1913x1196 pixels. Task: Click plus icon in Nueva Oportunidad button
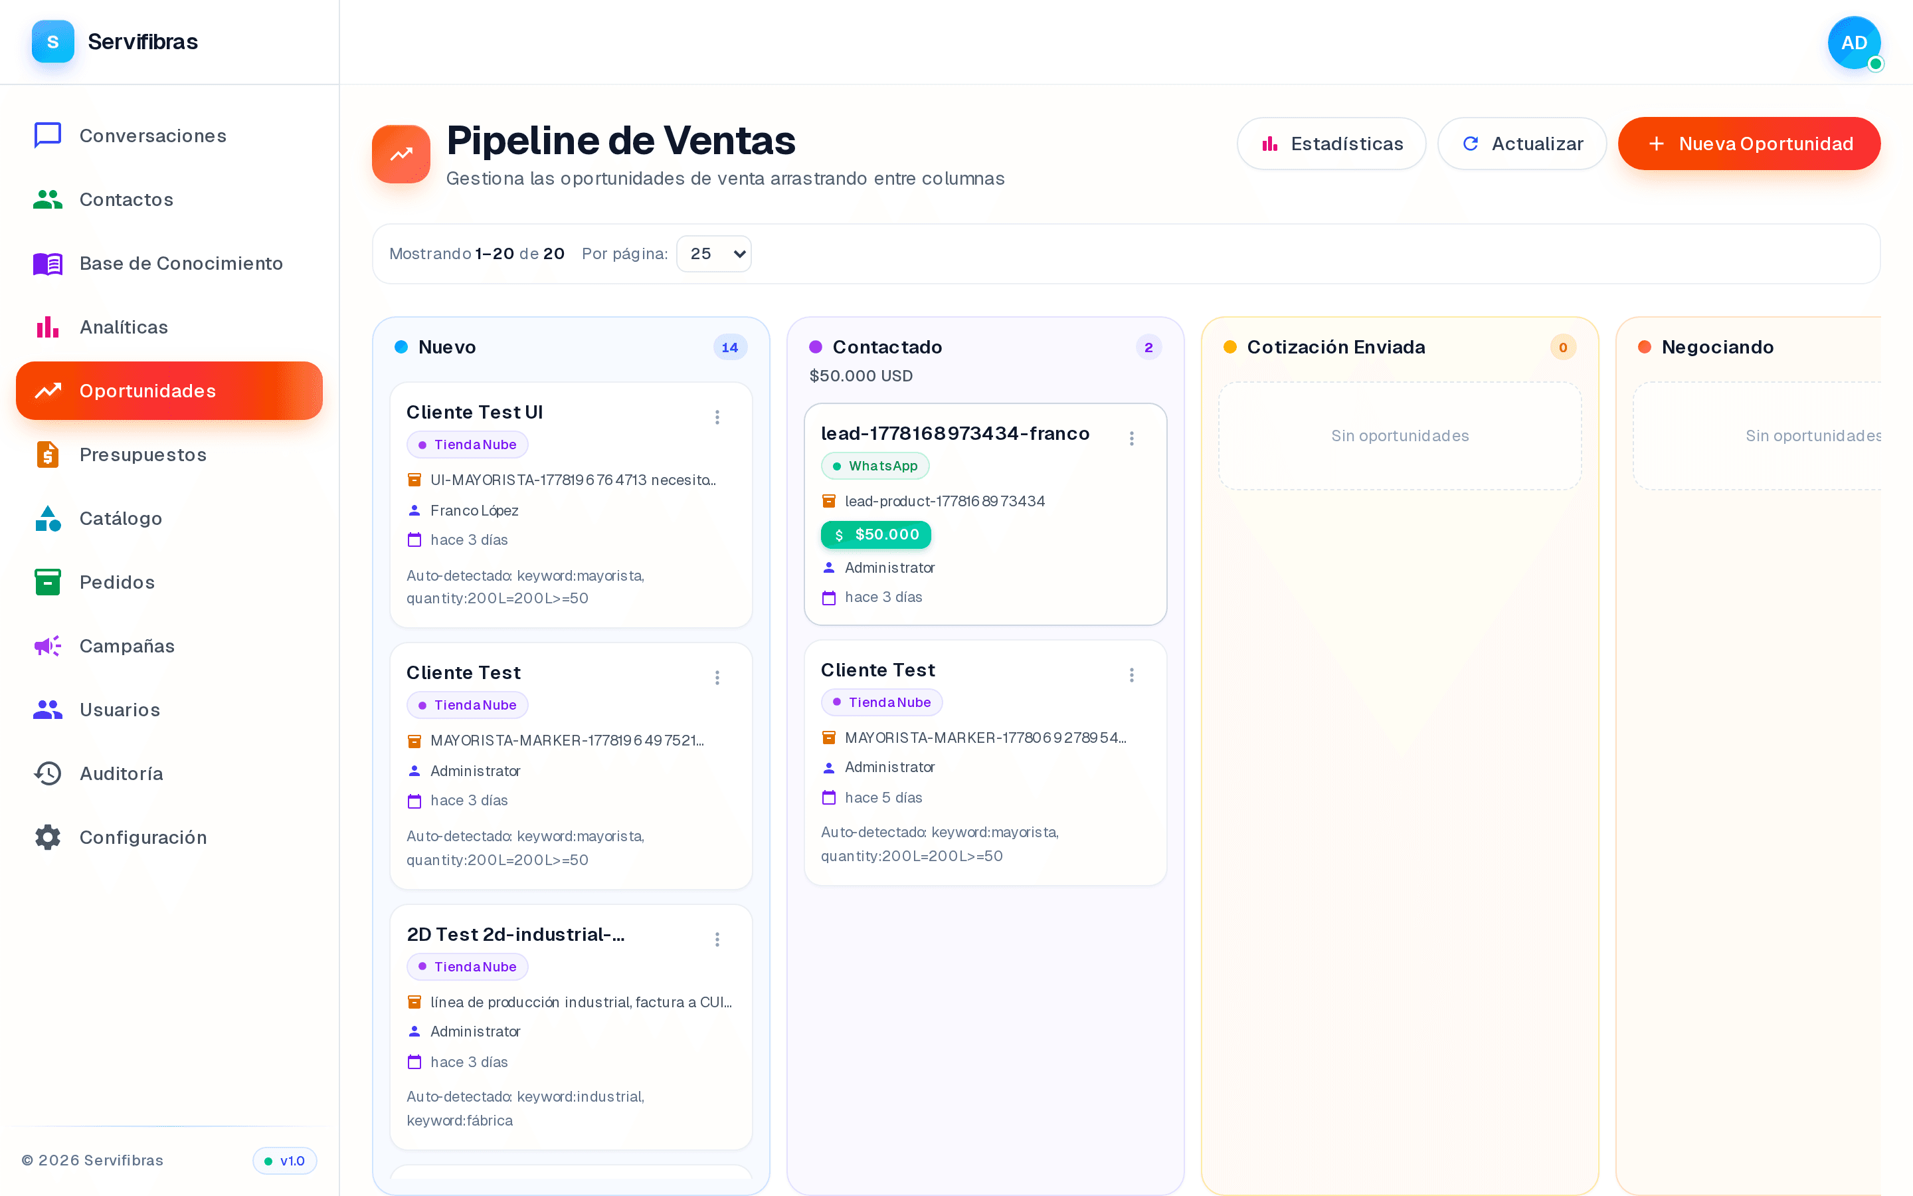pyautogui.click(x=1656, y=144)
